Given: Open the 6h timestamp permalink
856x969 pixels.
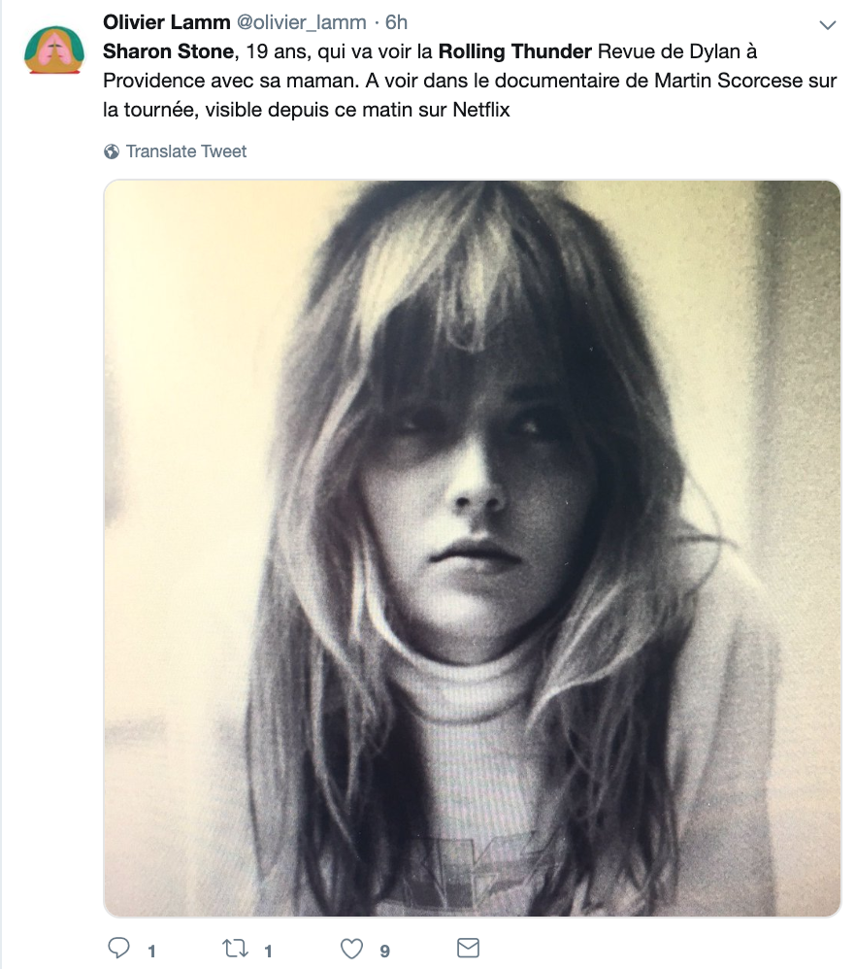Looking at the screenshot, I should pos(396,22).
